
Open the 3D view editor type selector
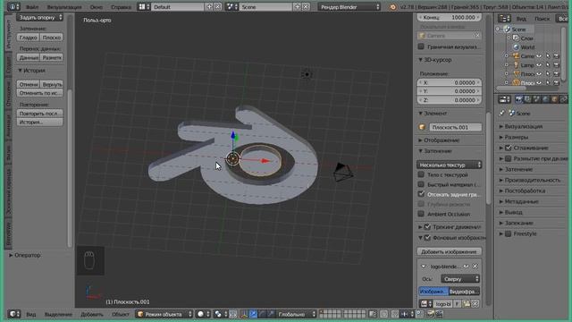click(14, 314)
